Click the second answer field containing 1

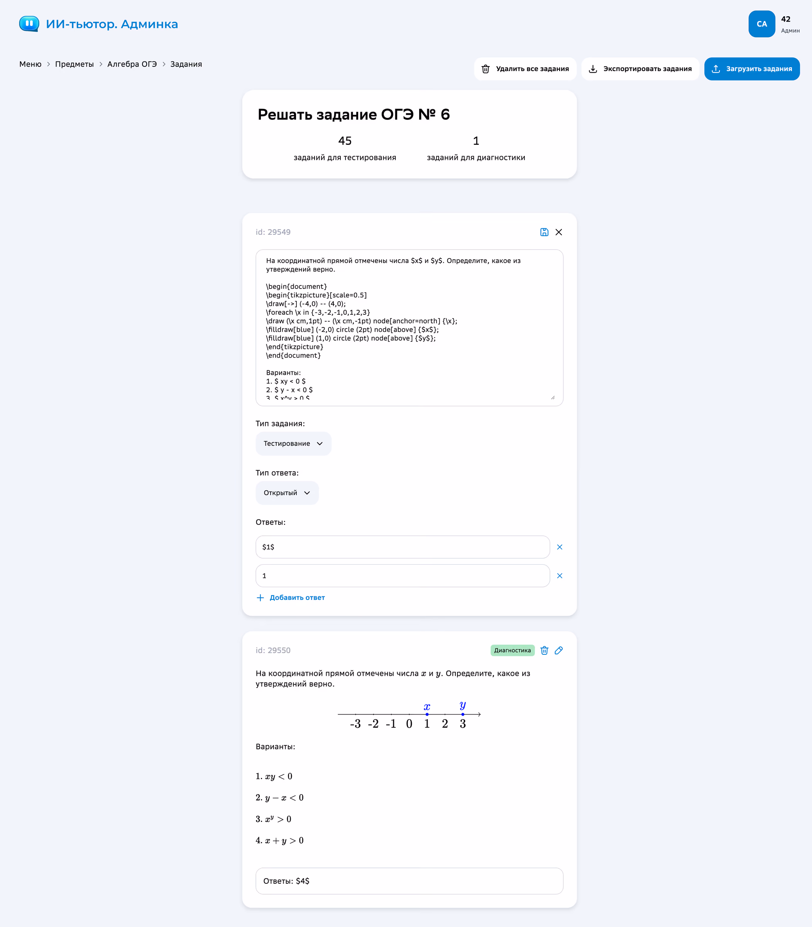point(403,576)
